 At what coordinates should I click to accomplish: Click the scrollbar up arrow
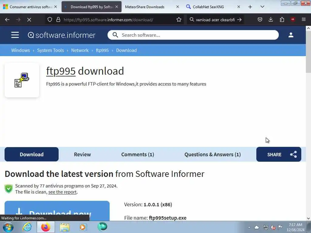pyautogui.click(x=308, y=28)
